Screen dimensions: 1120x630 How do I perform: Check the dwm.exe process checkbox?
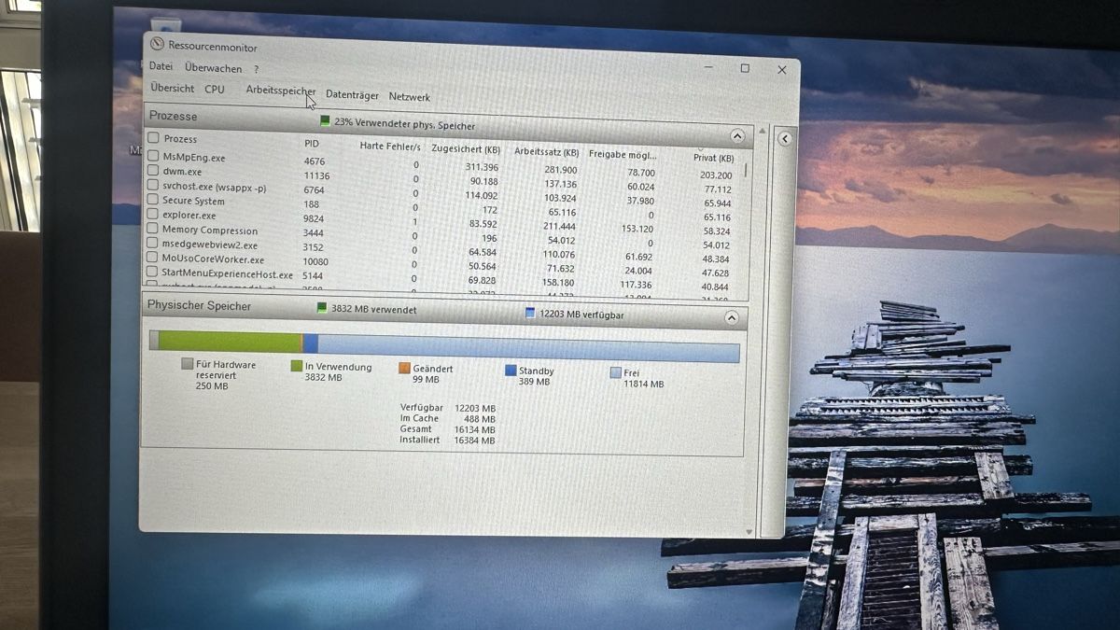(x=154, y=171)
